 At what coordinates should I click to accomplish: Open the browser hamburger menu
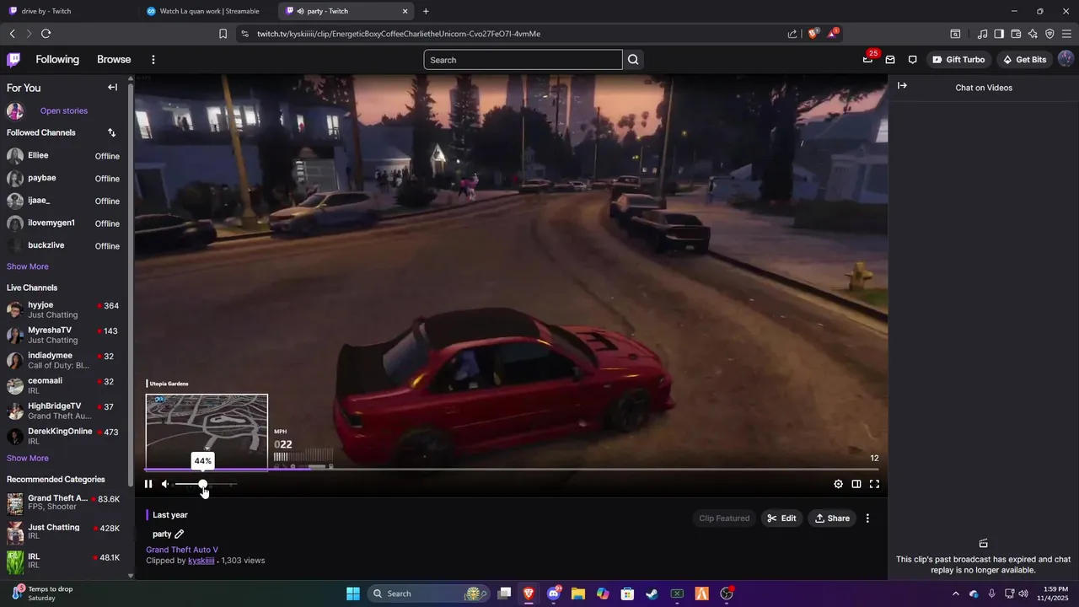click(1066, 34)
